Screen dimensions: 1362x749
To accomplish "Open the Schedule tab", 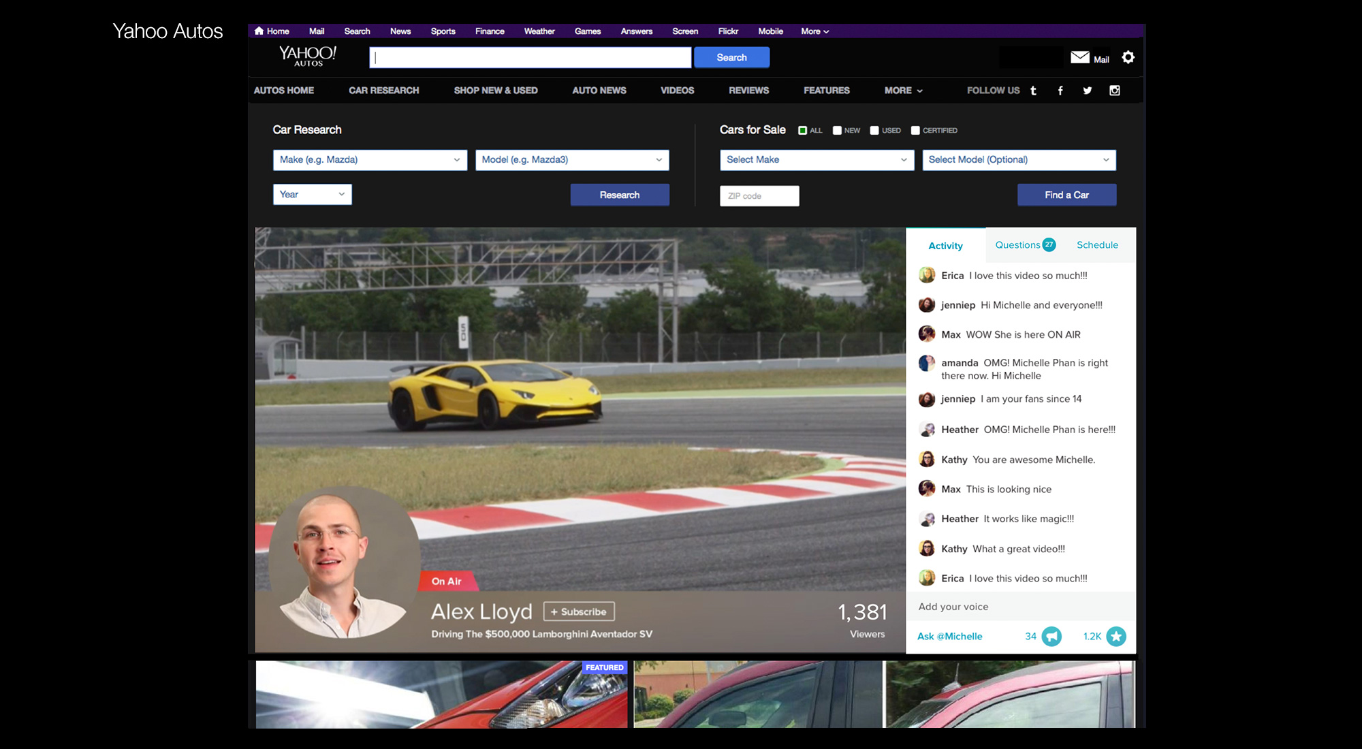I will [1097, 245].
